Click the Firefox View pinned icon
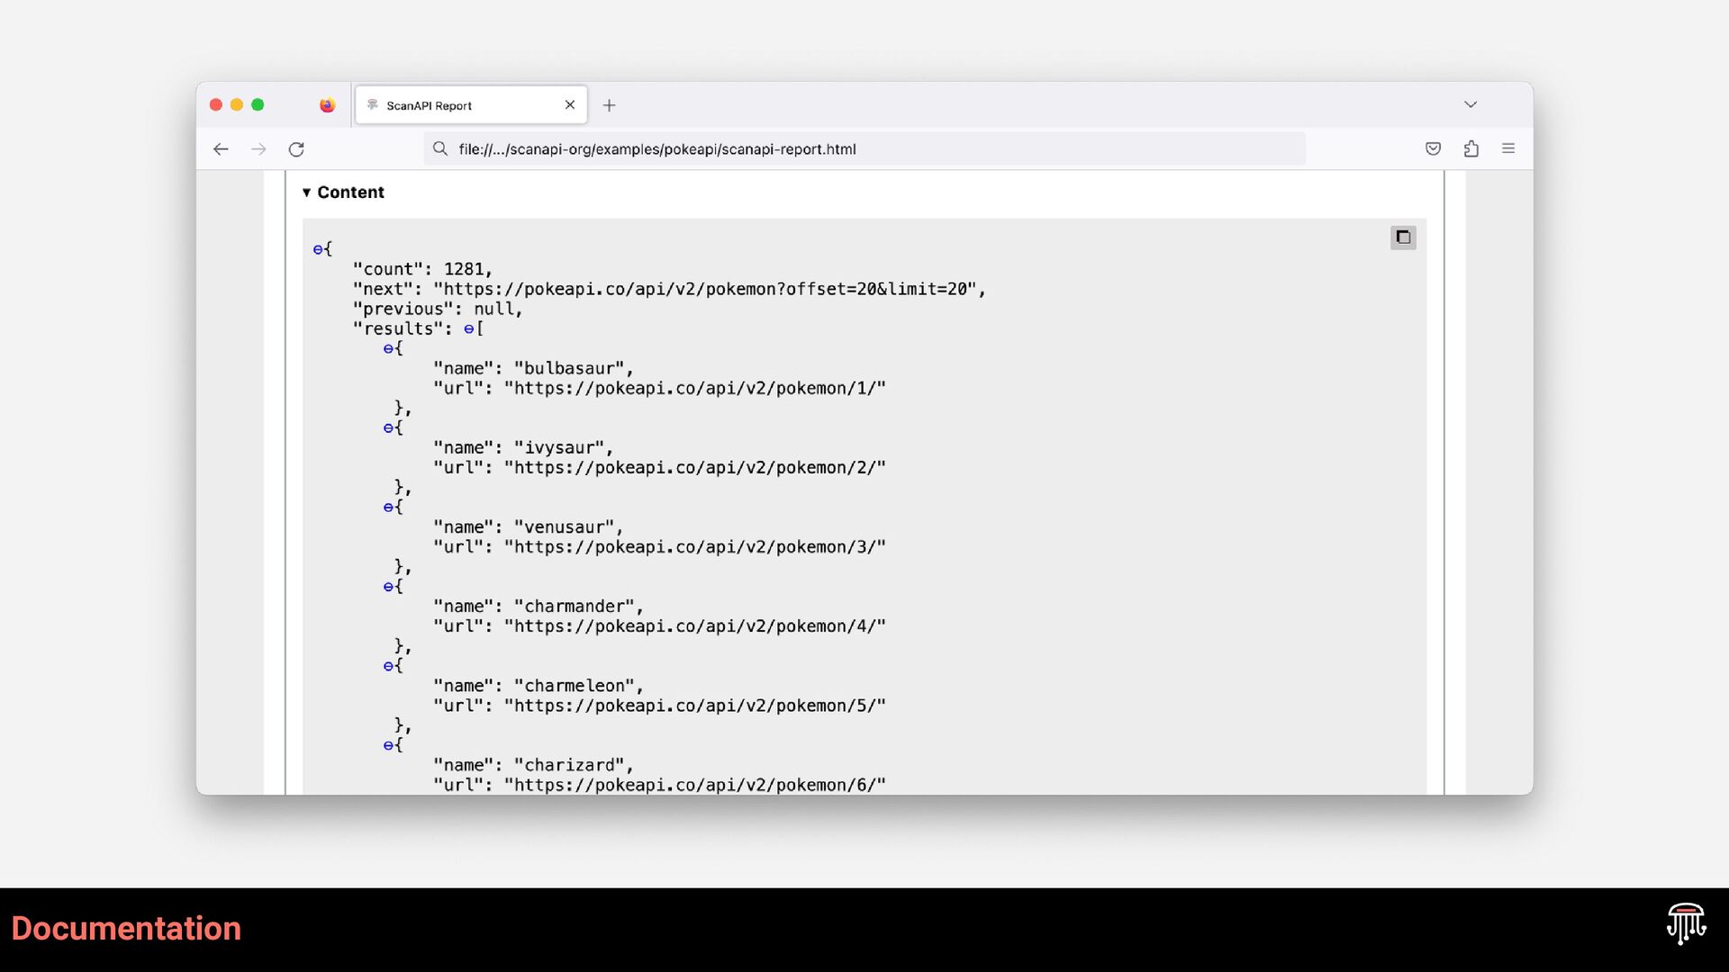Image resolution: width=1729 pixels, height=972 pixels. point(327,105)
